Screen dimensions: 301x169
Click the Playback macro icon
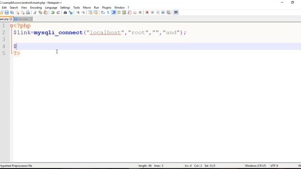(x=158, y=13)
